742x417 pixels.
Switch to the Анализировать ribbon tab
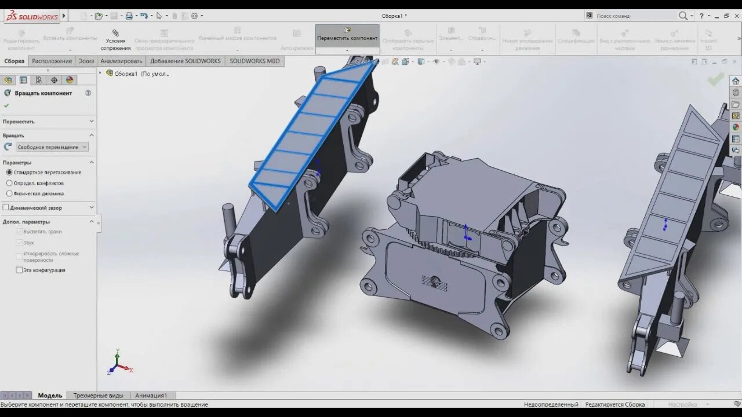click(121, 61)
